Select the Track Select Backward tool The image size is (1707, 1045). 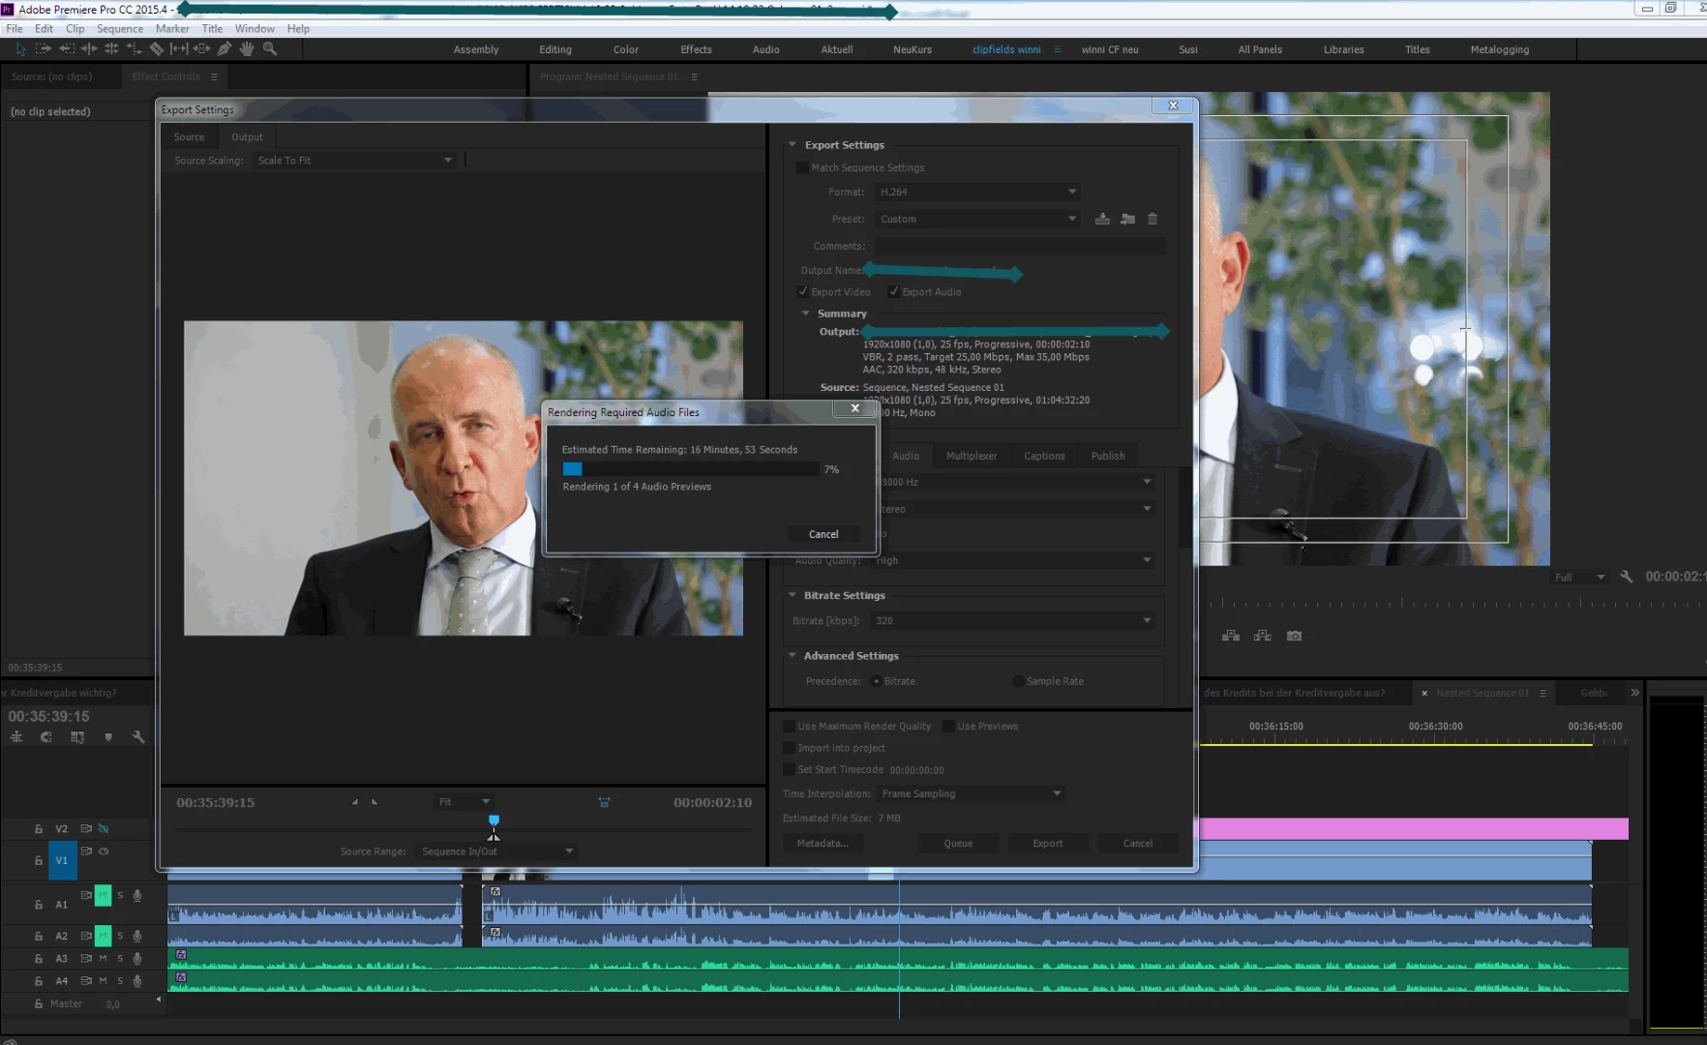click(x=67, y=48)
